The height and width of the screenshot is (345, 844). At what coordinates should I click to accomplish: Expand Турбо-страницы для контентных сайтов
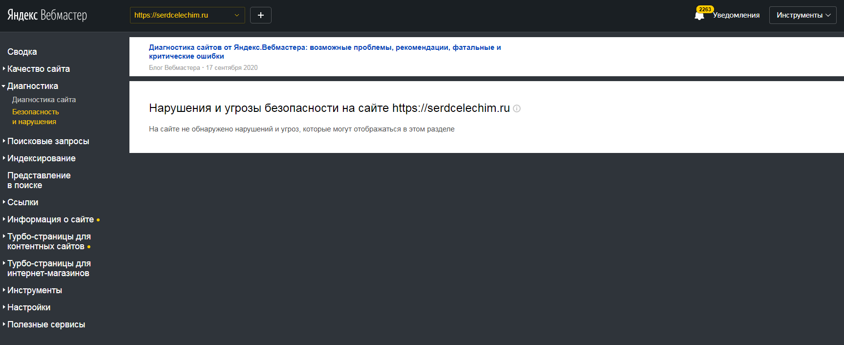[x=49, y=241]
